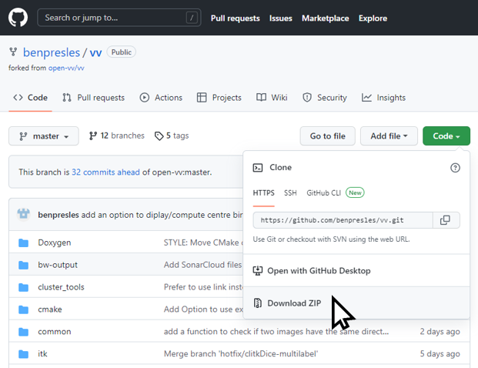Toggle the green Code dropdown button
478x368 pixels.
(x=446, y=136)
